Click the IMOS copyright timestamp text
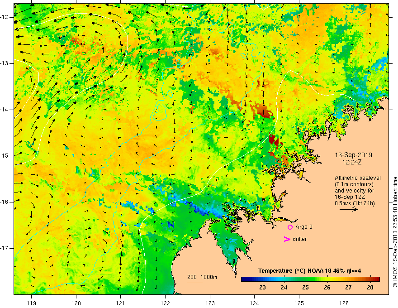The width and height of the screenshot is (398, 308). coord(395,232)
